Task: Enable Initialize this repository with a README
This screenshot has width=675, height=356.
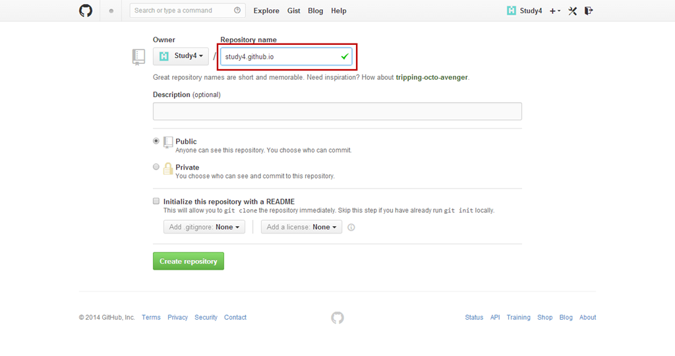Action: click(156, 201)
